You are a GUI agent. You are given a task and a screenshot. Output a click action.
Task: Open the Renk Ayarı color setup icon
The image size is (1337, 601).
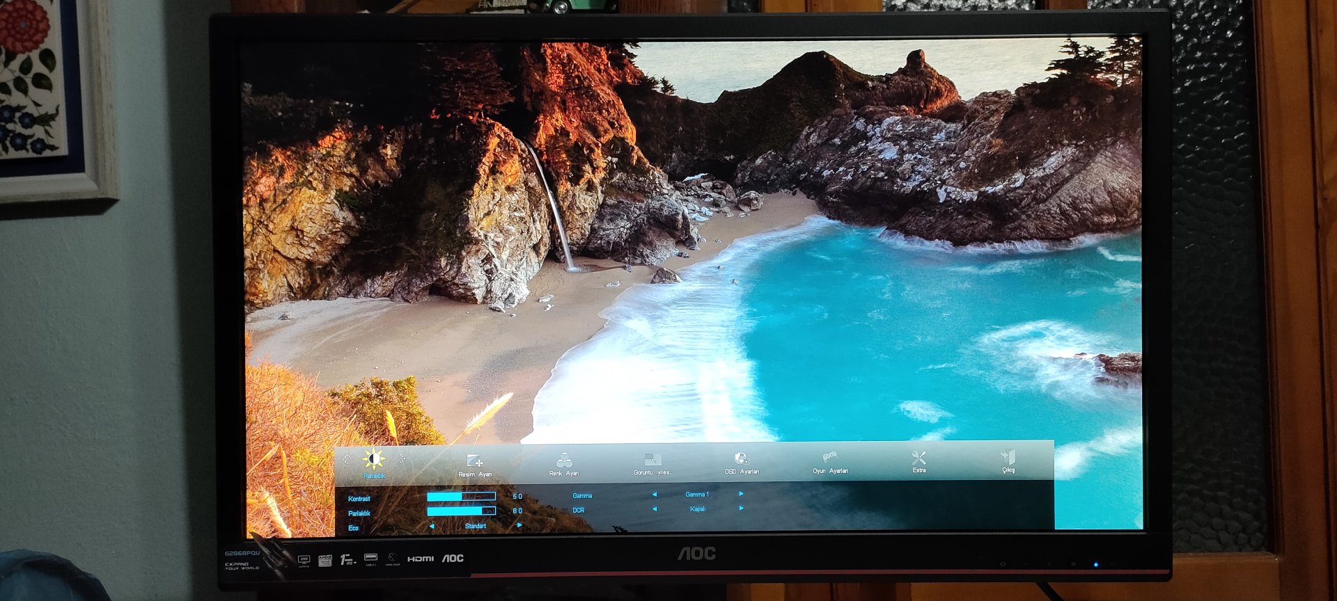click(564, 460)
